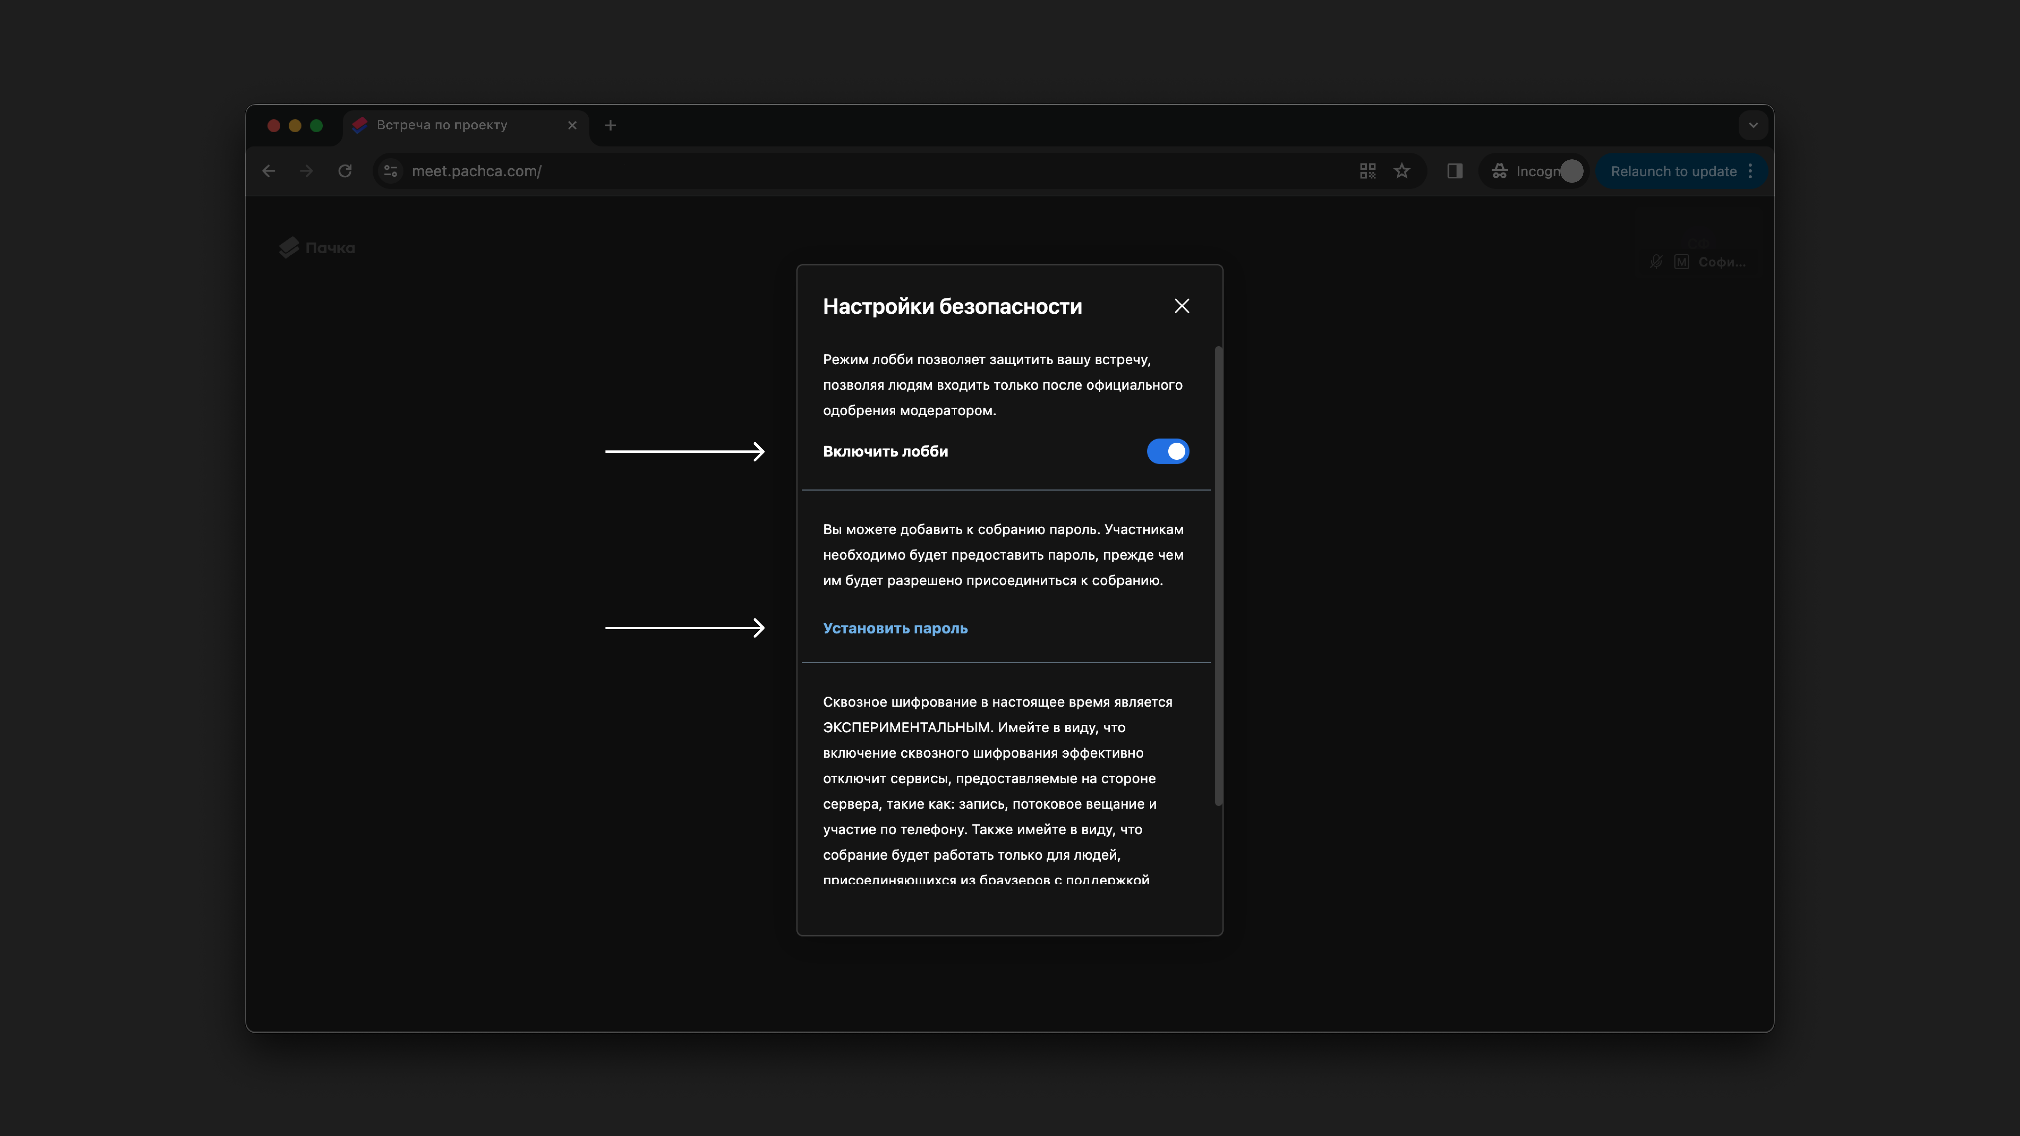The height and width of the screenshot is (1136, 2020).
Task: View site information icon
Action: 391,171
